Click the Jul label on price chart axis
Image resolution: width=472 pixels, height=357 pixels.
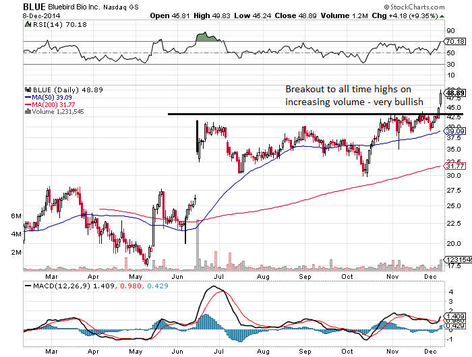click(219, 276)
